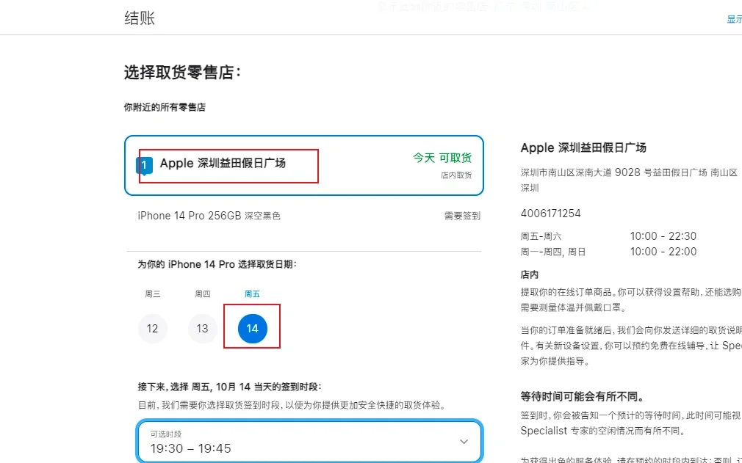
Task: Click the 你附近的所有零售店 label
Action: pyautogui.click(x=165, y=107)
